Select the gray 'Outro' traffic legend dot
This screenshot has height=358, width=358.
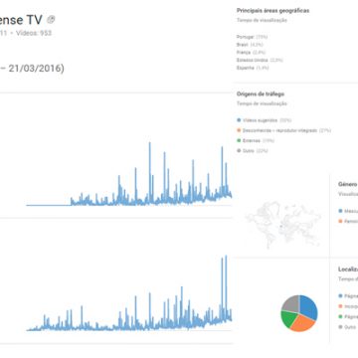(239, 151)
